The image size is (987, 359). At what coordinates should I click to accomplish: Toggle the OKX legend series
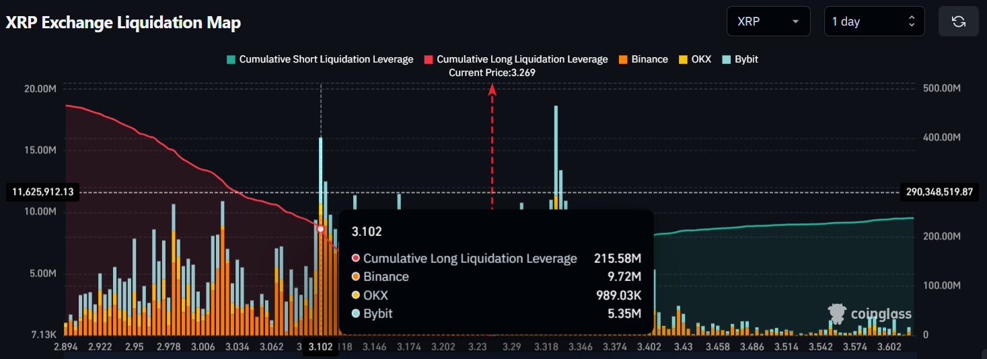click(694, 59)
